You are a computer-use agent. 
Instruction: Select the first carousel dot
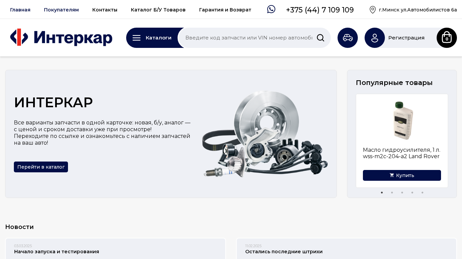tap(382, 193)
